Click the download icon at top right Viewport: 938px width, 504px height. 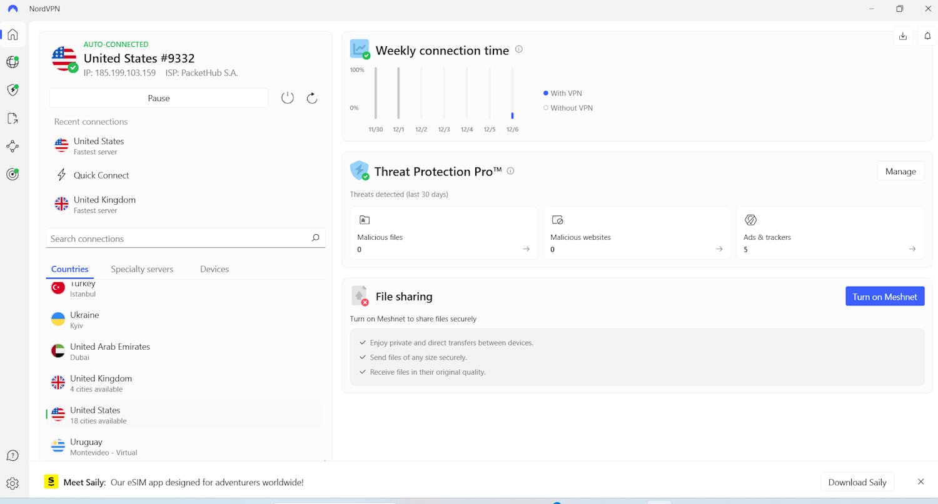[903, 36]
